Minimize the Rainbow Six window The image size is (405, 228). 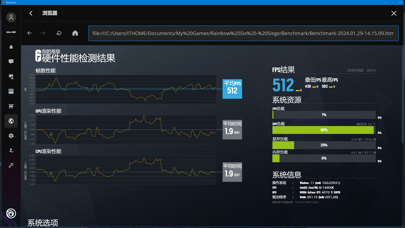pos(386,3)
